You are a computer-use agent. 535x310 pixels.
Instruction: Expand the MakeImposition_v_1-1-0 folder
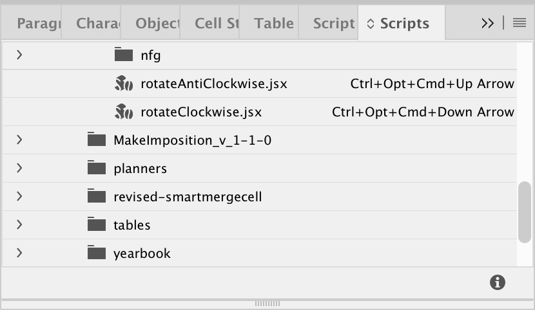tap(19, 140)
